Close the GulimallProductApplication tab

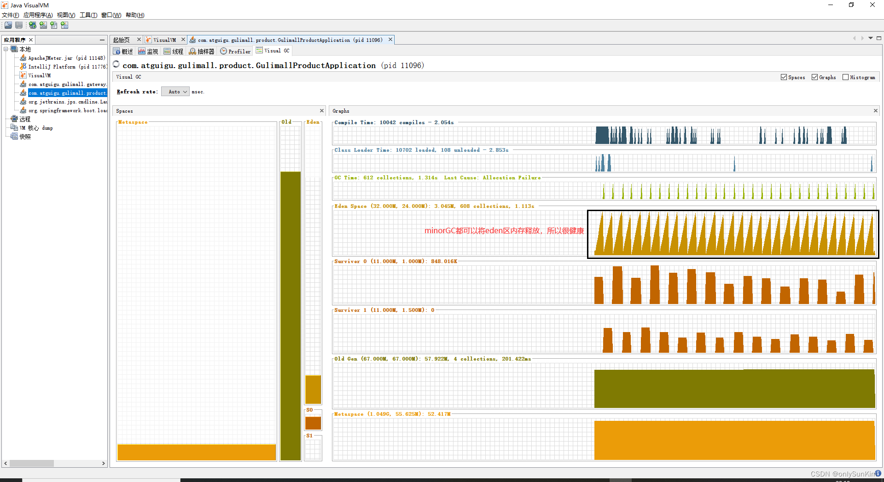point(390,40)
